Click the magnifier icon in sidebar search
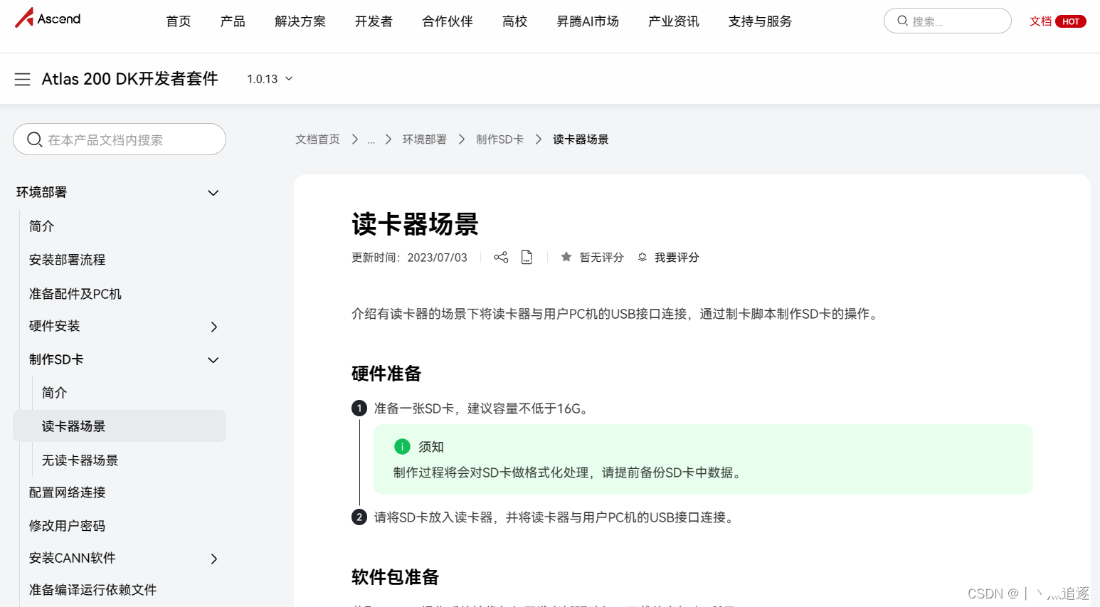 (x=34, y=139)
